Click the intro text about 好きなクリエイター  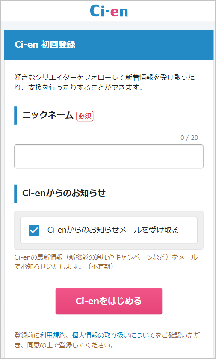(104, 82)
